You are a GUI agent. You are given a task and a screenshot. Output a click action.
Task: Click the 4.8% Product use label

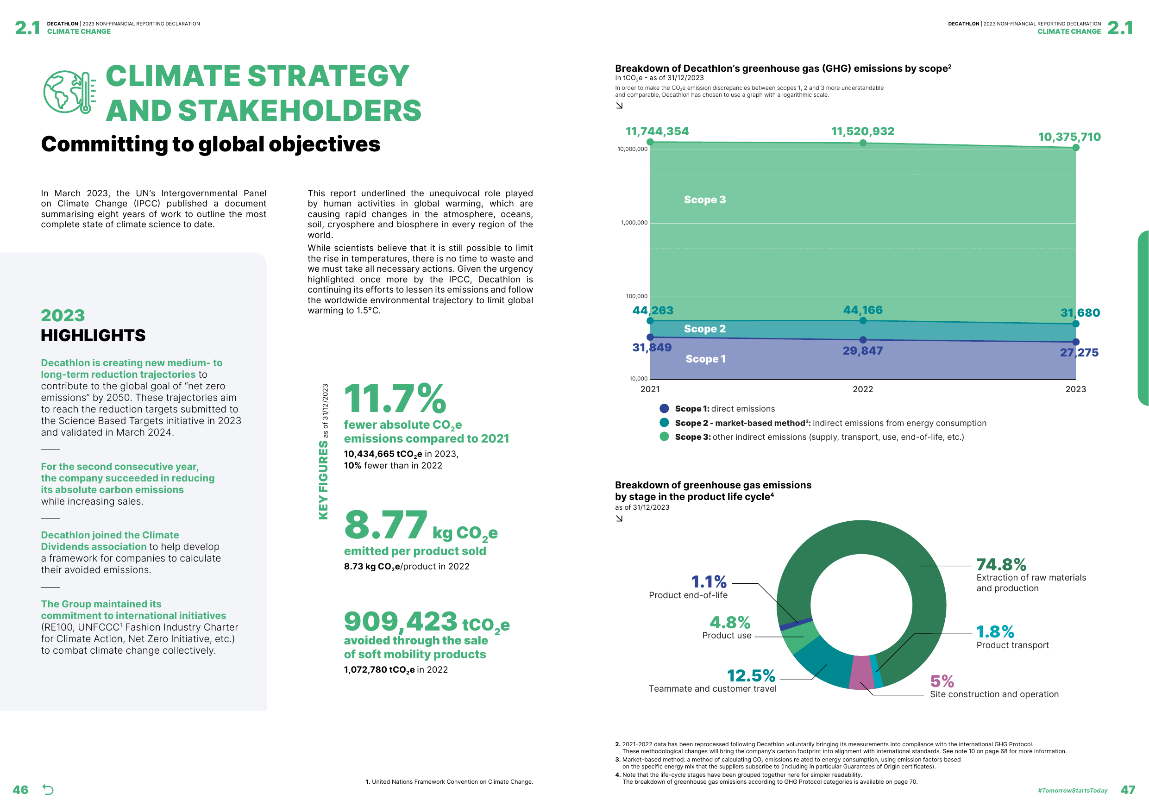click(727, 628)
